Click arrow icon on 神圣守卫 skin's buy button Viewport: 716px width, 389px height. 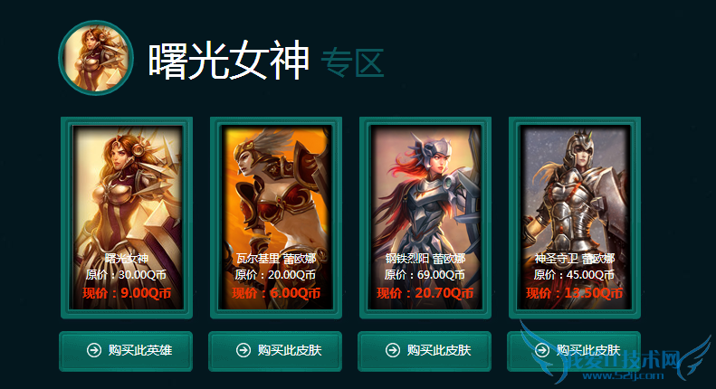click(x=542, y=350)
